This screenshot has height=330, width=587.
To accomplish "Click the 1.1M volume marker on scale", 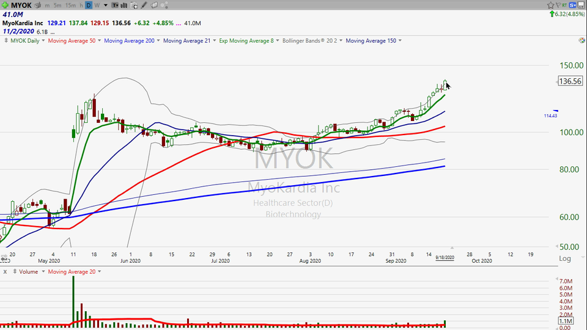I will (x=565, y=321).
